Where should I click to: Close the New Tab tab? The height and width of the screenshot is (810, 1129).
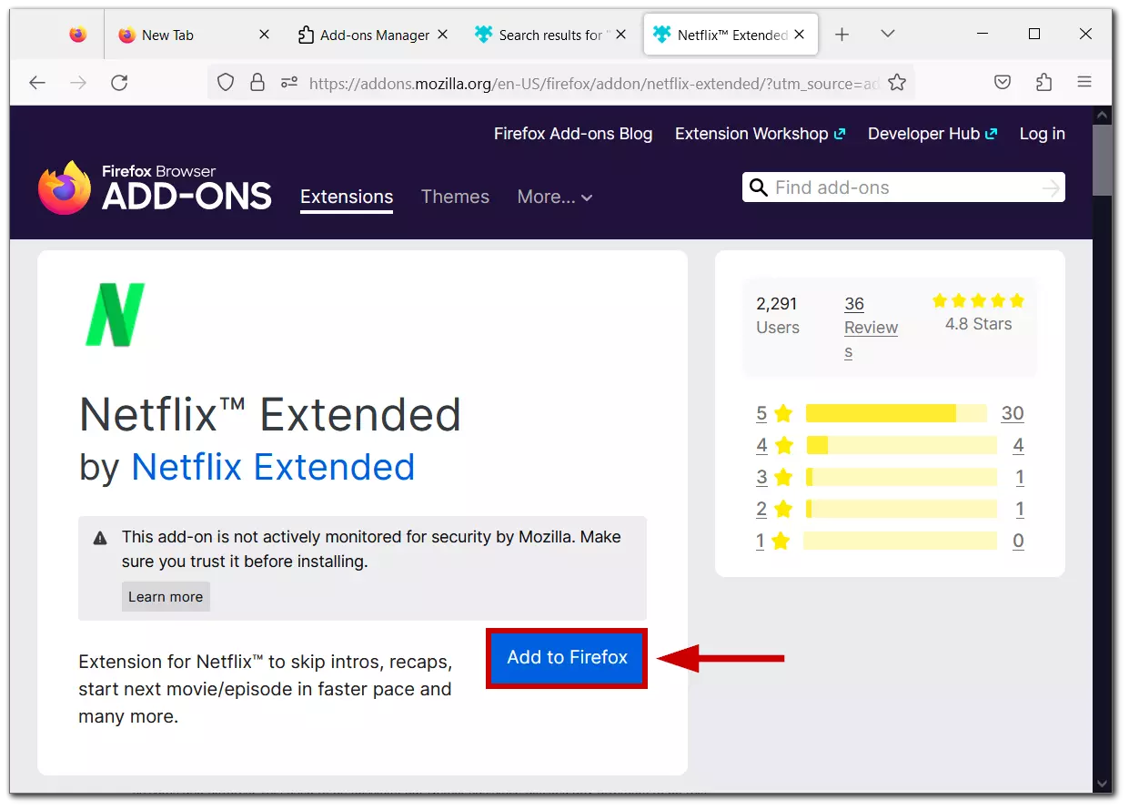pos(265,35)
